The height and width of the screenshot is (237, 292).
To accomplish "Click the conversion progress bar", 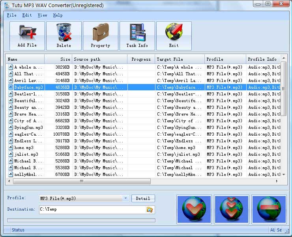I will [81, 220].
